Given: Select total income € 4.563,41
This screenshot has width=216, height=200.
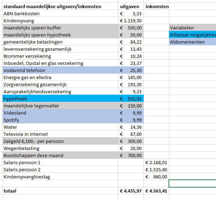Looking at the screenshot, I should 156,191.
